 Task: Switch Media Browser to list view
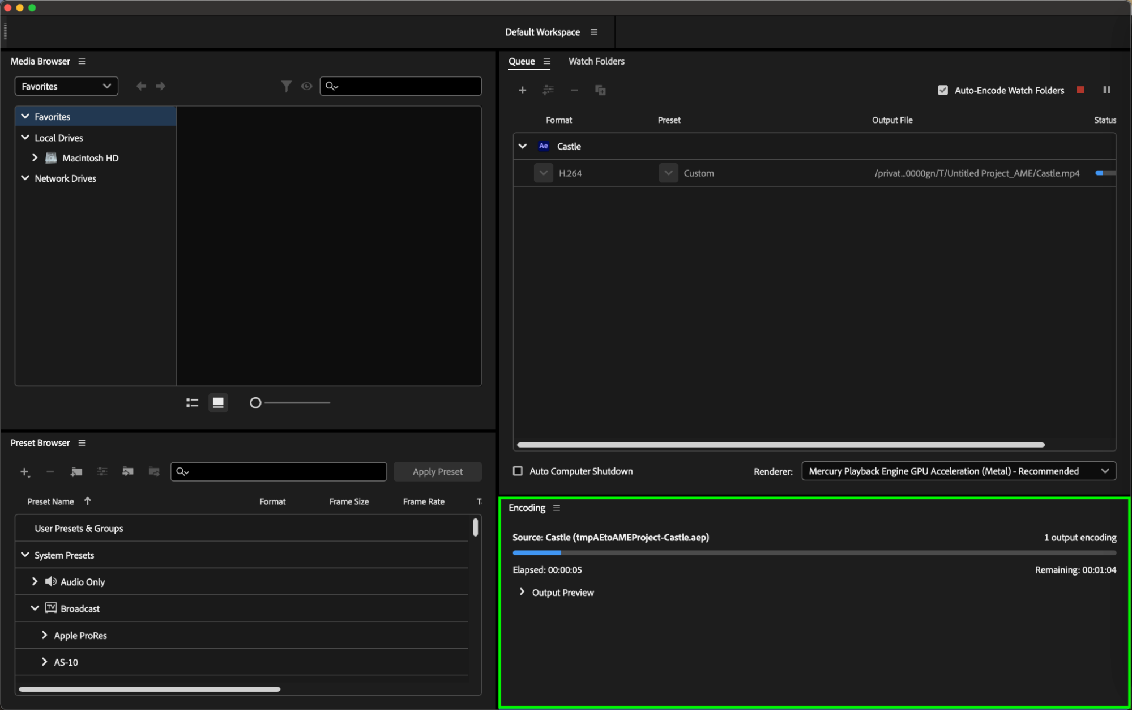coord(192,403)
